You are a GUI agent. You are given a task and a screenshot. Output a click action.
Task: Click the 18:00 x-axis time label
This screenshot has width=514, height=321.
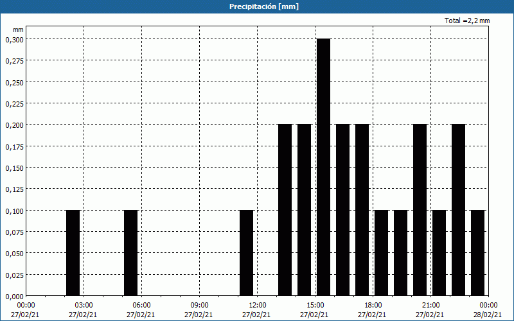coord(373,306)
